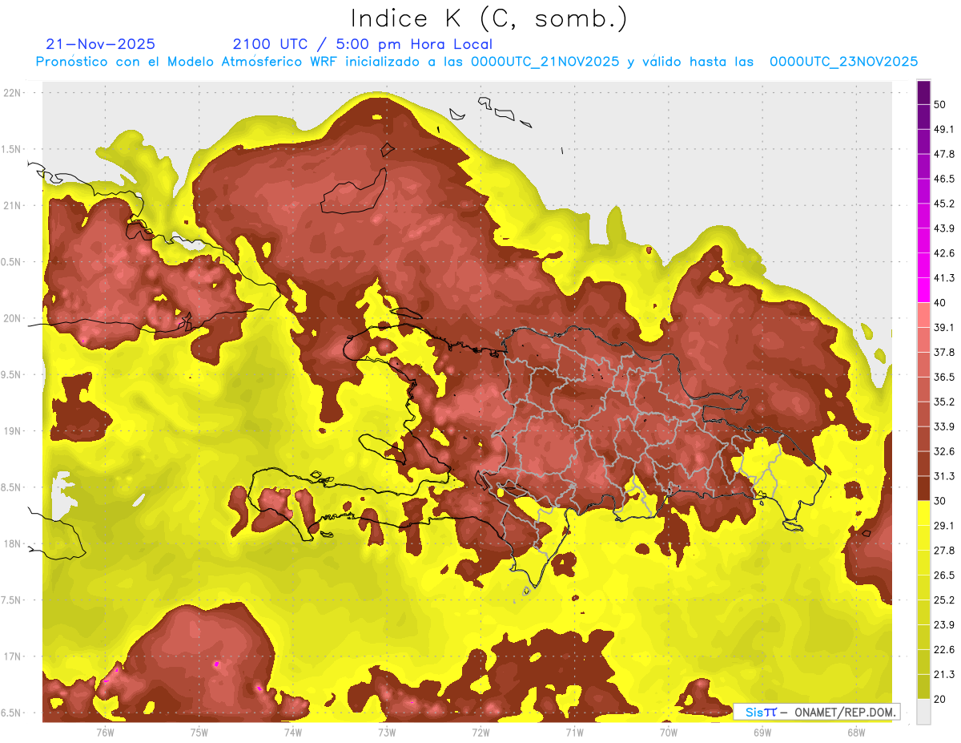
Task: Click the '19N' latitude label
Action: pos(11,431)
